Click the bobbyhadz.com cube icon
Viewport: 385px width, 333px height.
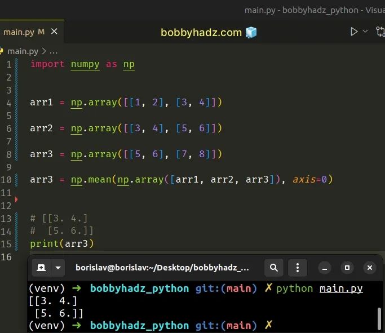tap(251, 32)
